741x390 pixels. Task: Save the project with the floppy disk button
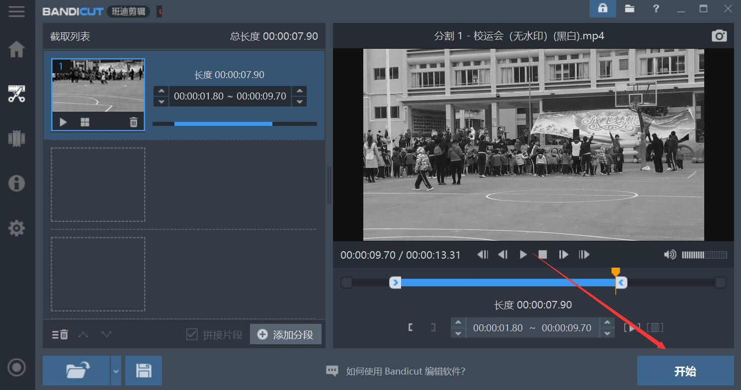pyautogui.click(x=144, y=371)
